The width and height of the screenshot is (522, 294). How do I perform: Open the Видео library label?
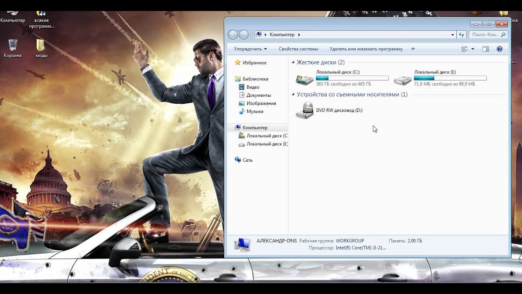pos(253,87)
